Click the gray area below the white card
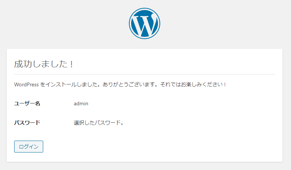Viewport: 291px width, 170px height. click(x=145, y=166)
